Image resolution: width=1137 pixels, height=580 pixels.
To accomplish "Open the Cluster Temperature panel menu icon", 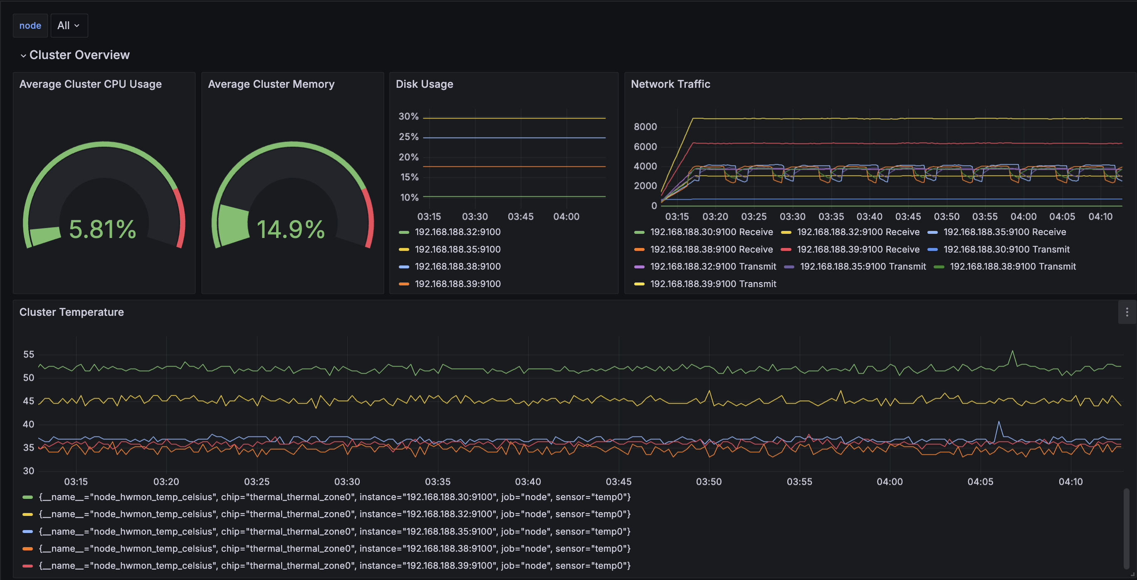I will [x=1127, y=312].
